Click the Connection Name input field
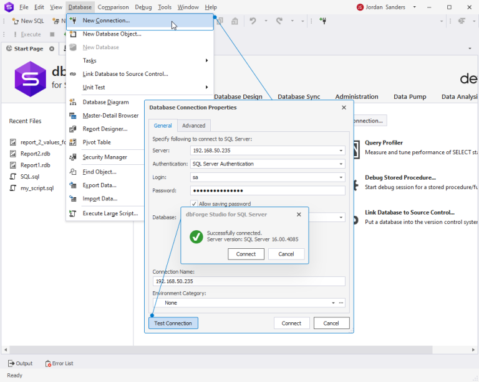Screen dimensions: 479x382 (249, 281)
